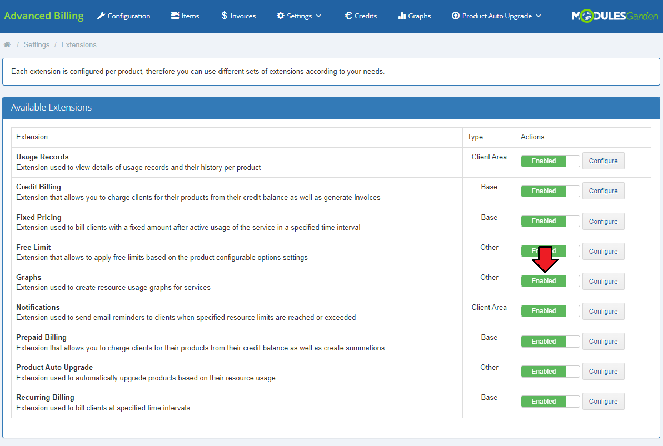Configure the Free Limit extension
The height and width of the screenshot is (446, 663).
click(603, 252)
